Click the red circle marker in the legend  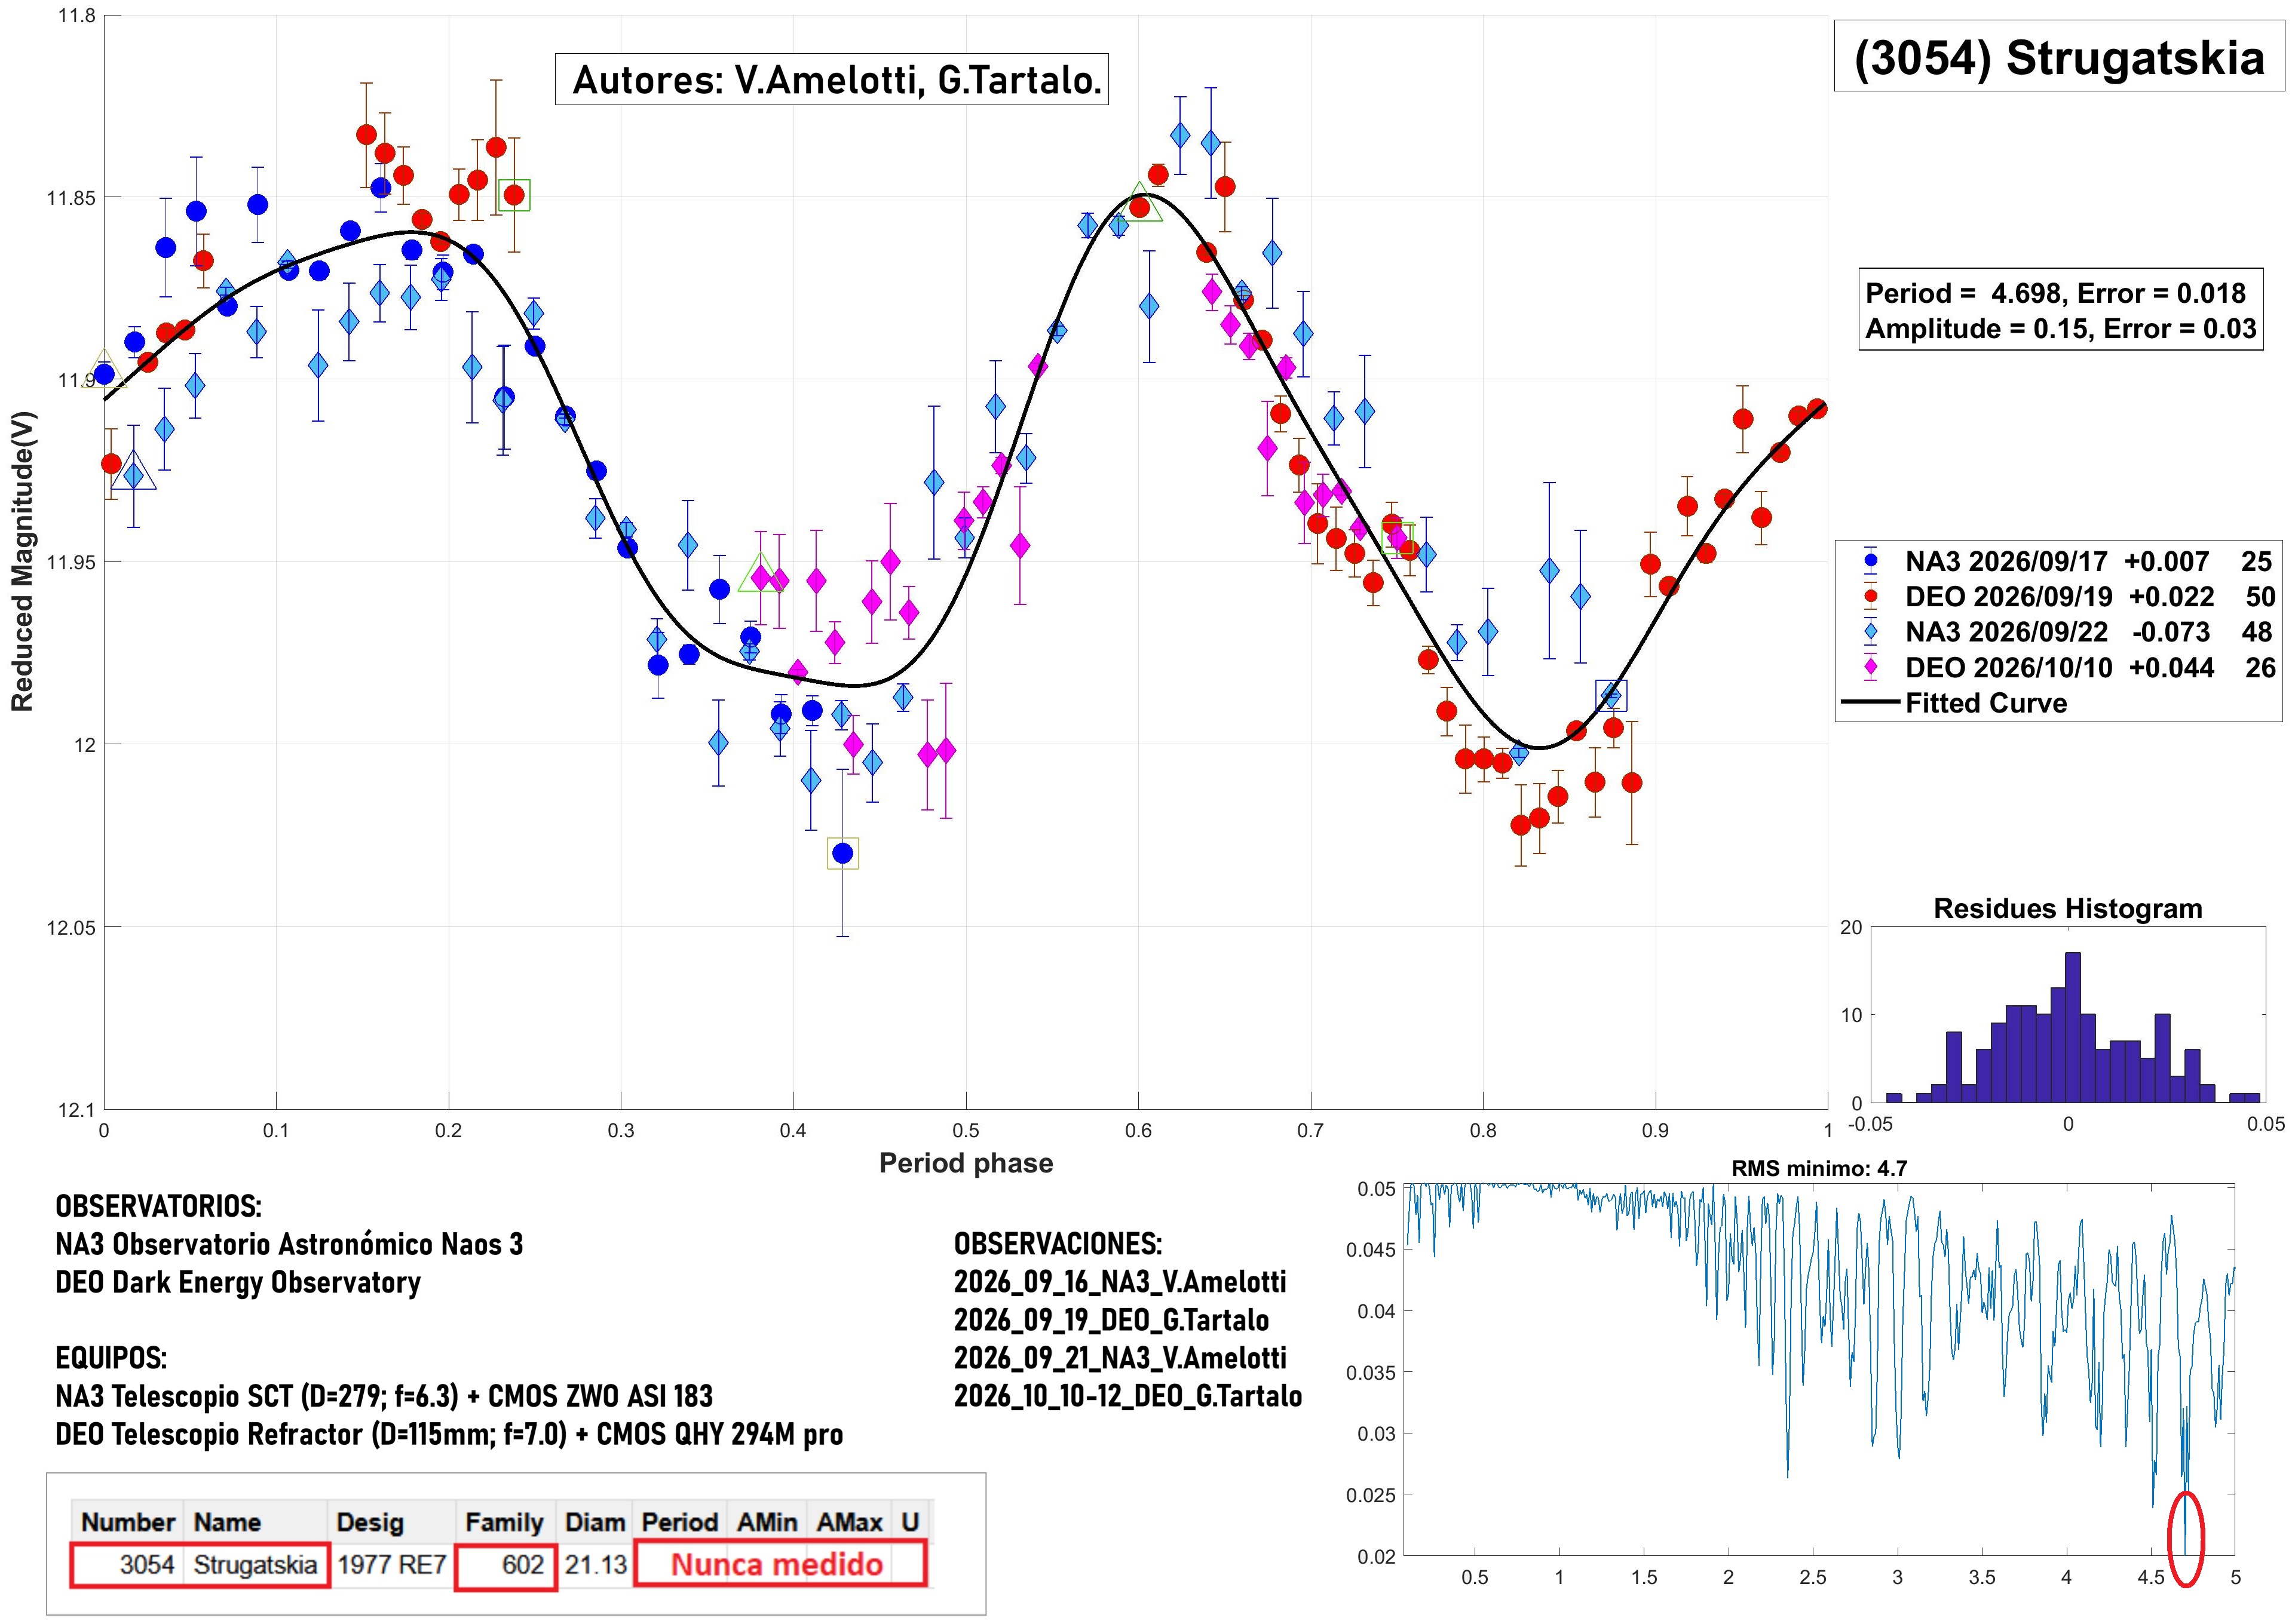1872,597
